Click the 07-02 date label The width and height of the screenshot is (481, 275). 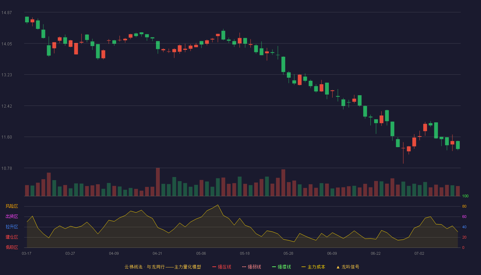419,253
